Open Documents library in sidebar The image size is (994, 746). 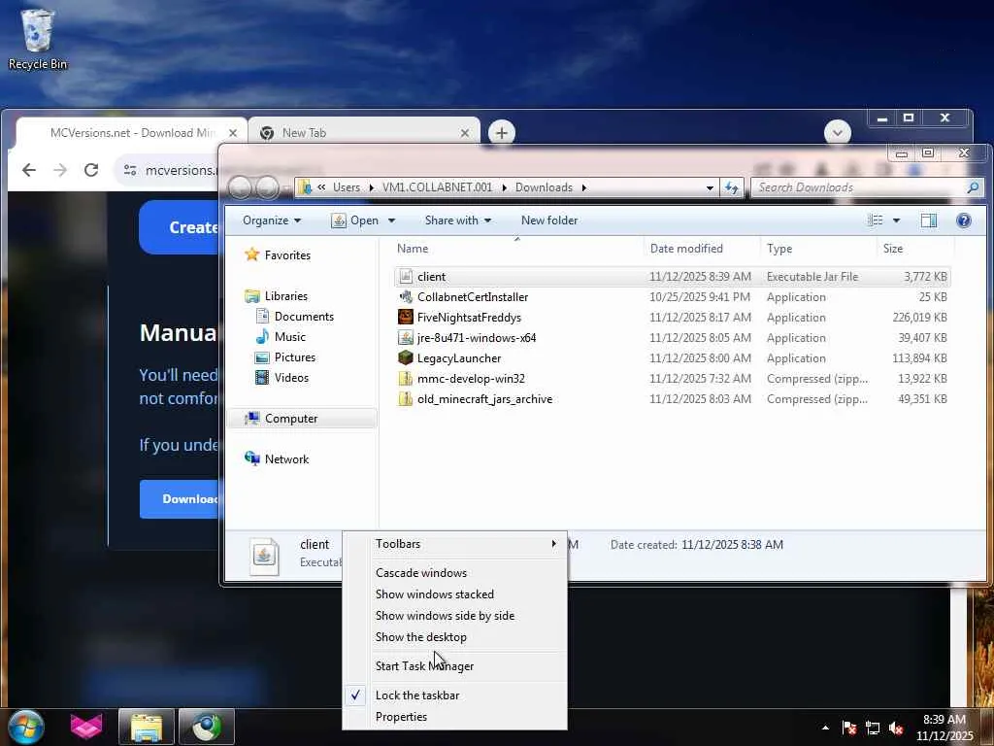coord(295,317)
